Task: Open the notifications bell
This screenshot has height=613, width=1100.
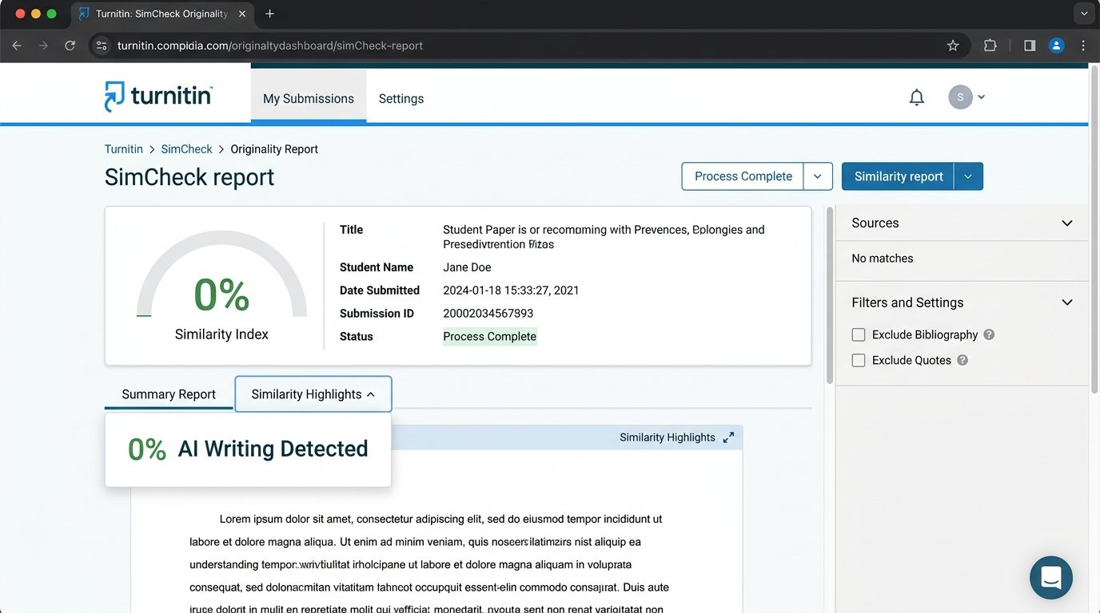Action: coord(917,97)
